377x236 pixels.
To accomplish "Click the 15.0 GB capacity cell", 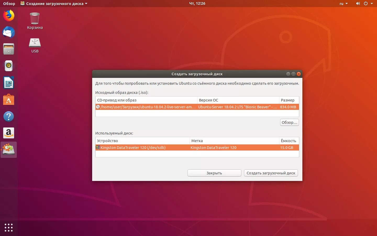I will coord(287,148).
